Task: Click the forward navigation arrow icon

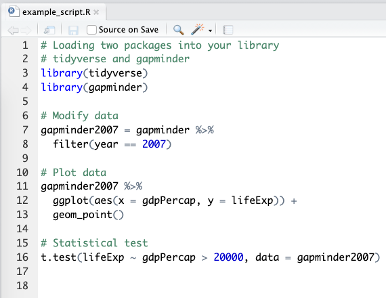Action: point(26,30)
